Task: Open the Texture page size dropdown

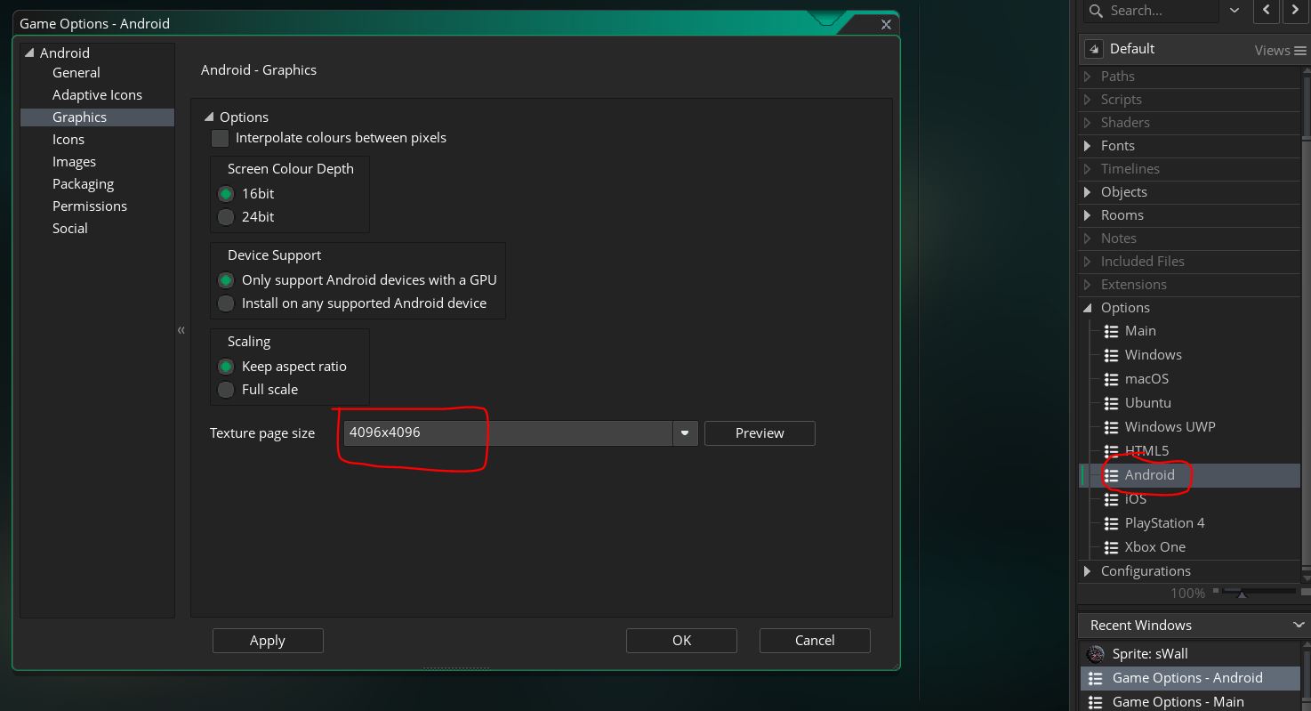Action: (x=684, y=433)
